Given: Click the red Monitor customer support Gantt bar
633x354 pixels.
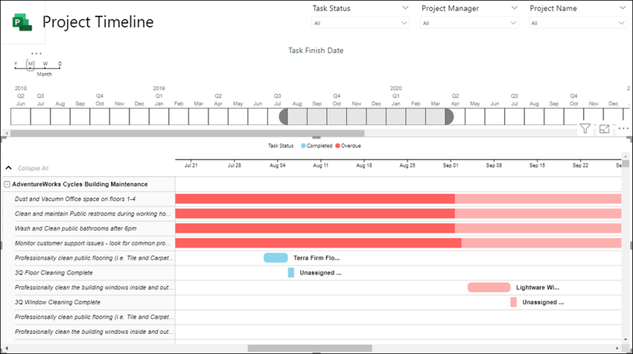Looking at the screenshot, I should tap(318, 242).
